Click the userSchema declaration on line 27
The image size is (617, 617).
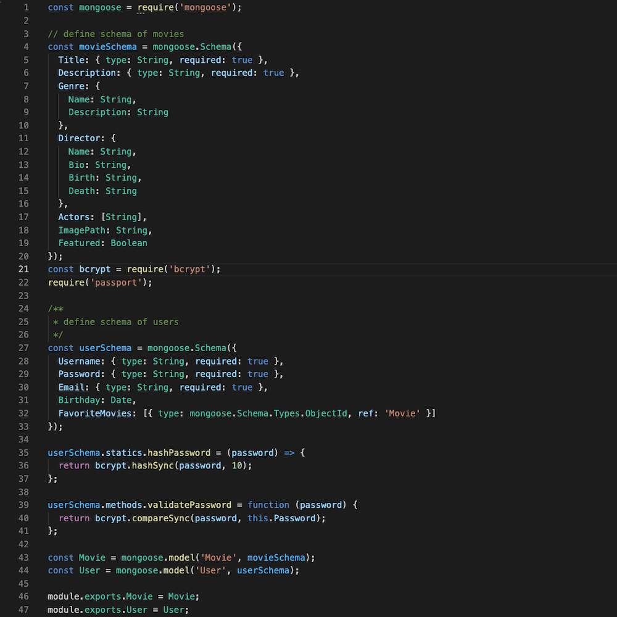pos(105,347)
